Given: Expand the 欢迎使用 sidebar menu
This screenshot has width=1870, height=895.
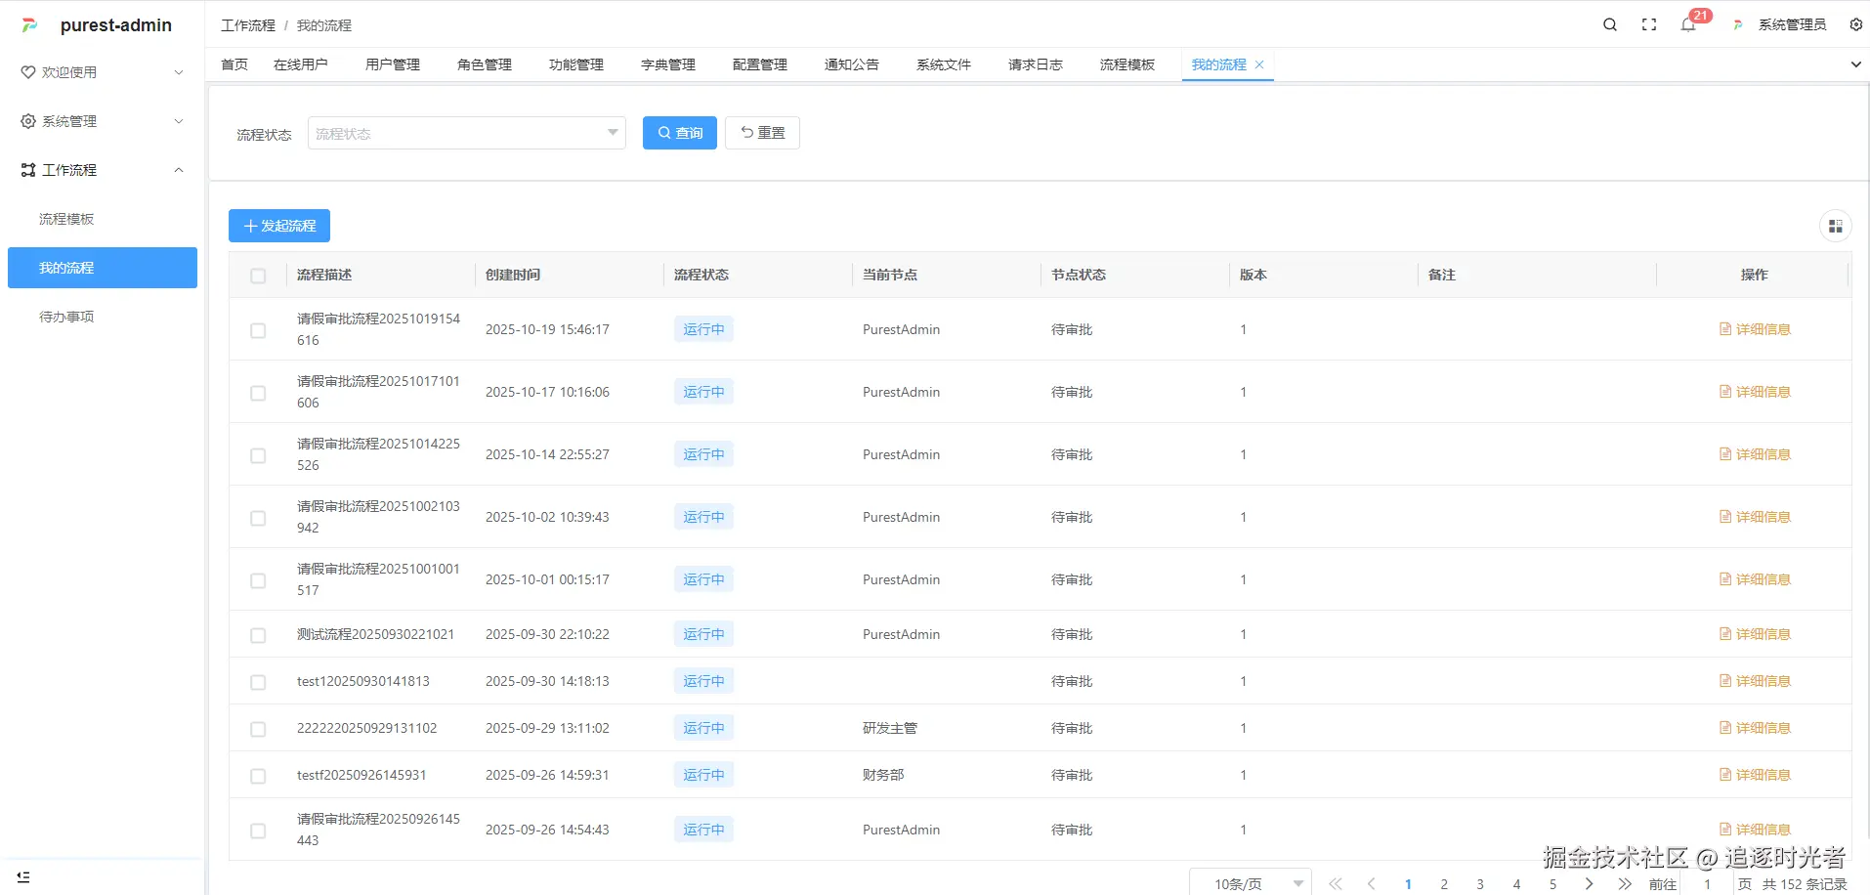Looking at the screenshot, I should coord(103,72).
